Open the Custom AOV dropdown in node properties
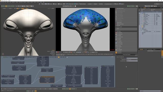 132,60
